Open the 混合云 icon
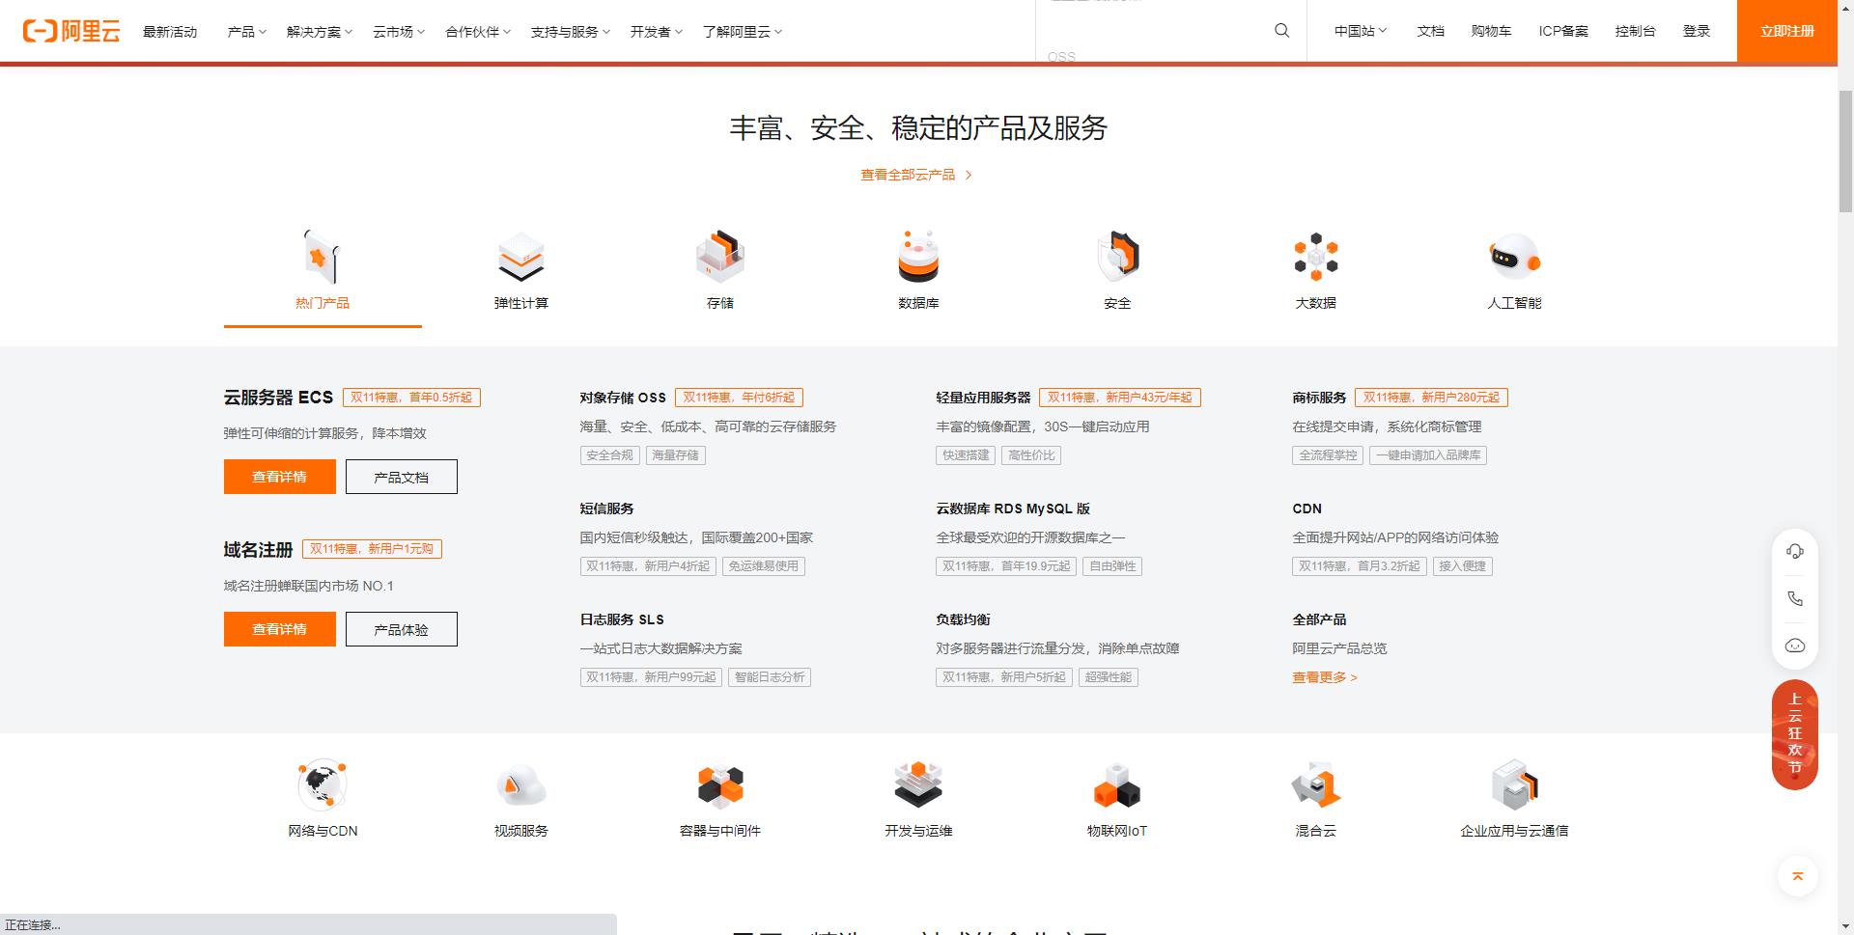 [1316, 784]
